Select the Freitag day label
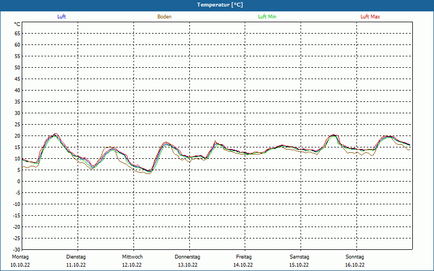 244,257
